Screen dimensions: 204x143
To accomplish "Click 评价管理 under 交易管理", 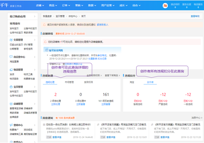I will (28, 44).
